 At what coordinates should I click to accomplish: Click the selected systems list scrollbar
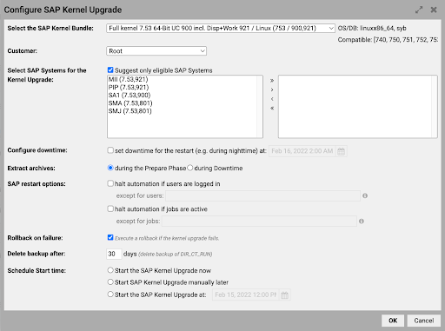pyautogui.click(x=435, y=107)
